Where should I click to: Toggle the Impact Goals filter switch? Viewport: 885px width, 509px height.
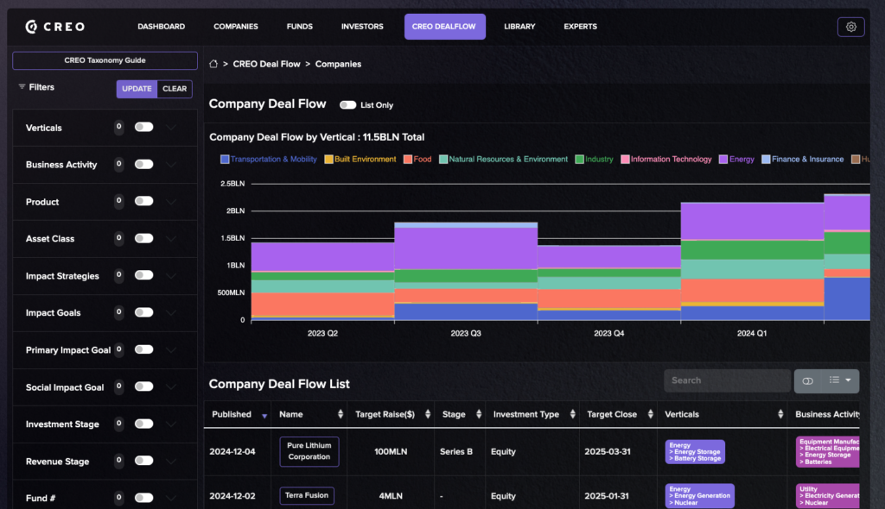click(144, 312)
